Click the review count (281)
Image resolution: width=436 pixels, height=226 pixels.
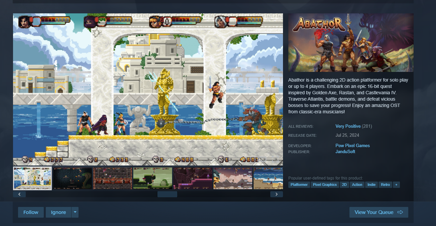[x=367, y=126]
